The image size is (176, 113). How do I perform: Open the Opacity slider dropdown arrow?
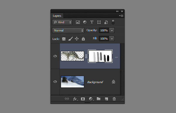pyautogui.click(x=112, y=31)
